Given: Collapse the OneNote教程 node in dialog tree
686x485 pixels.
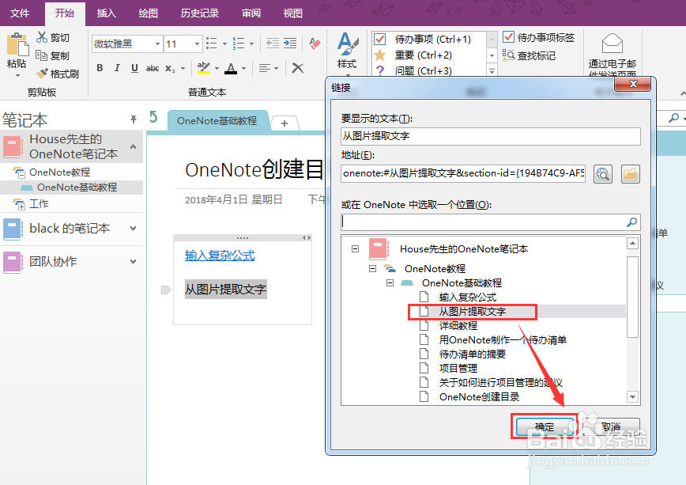Looking at the screenshot, I should pos(372,268).
